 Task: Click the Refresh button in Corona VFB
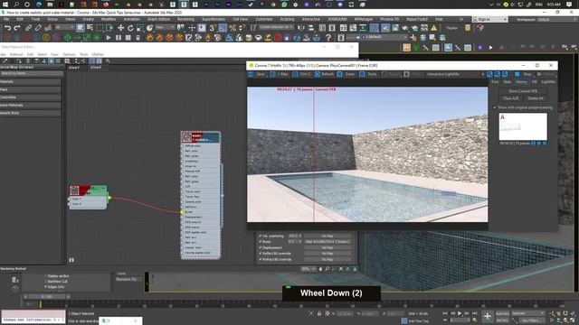(324, 74)
